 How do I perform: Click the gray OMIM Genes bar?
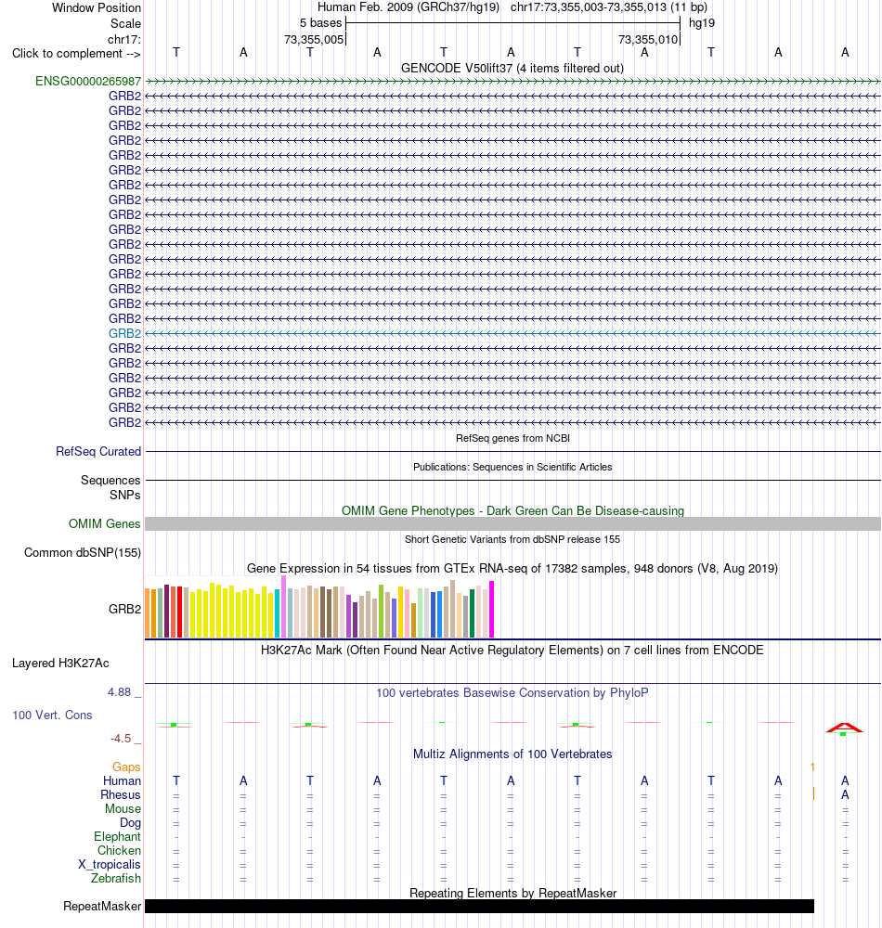pyautogui.click(x=512, y=523)
